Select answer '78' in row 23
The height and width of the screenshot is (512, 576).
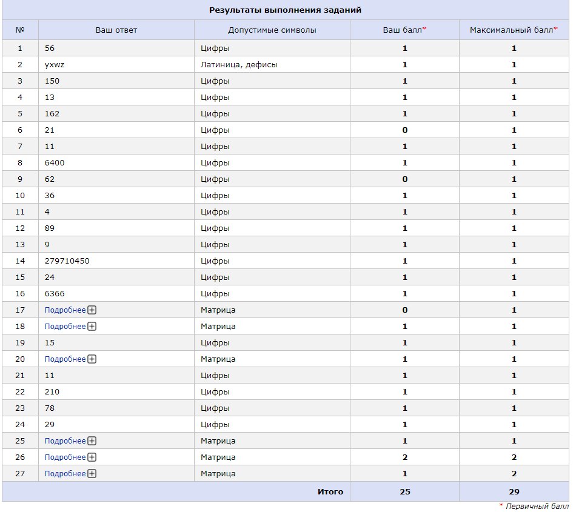tap(50, 408)
